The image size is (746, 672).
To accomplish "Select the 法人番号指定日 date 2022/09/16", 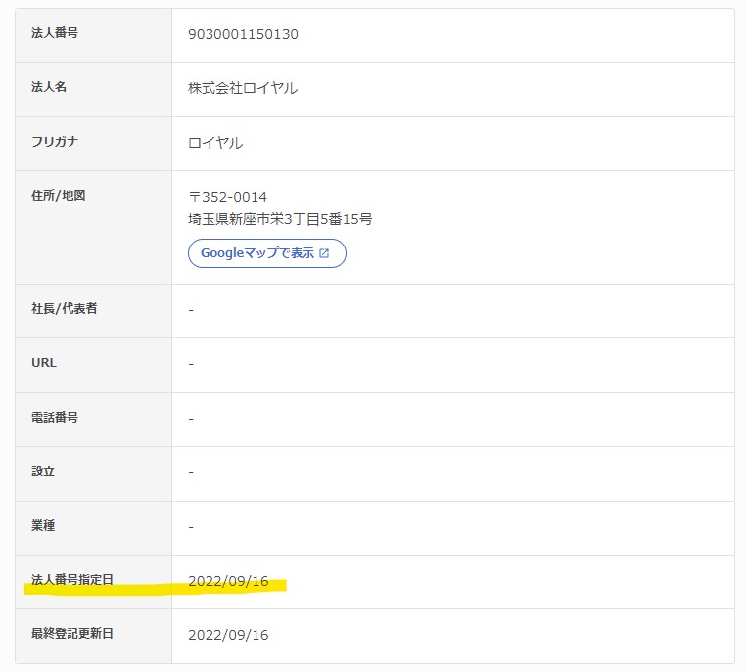I will pos(228,580).
